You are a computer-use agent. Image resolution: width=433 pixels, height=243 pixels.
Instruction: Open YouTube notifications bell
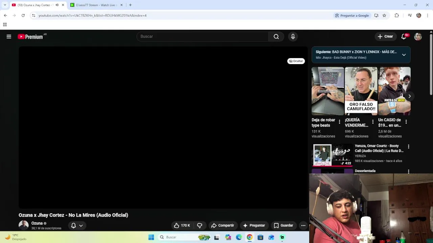coord(404,36)
